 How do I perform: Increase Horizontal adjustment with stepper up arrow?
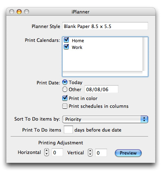(x=46, y=150)
